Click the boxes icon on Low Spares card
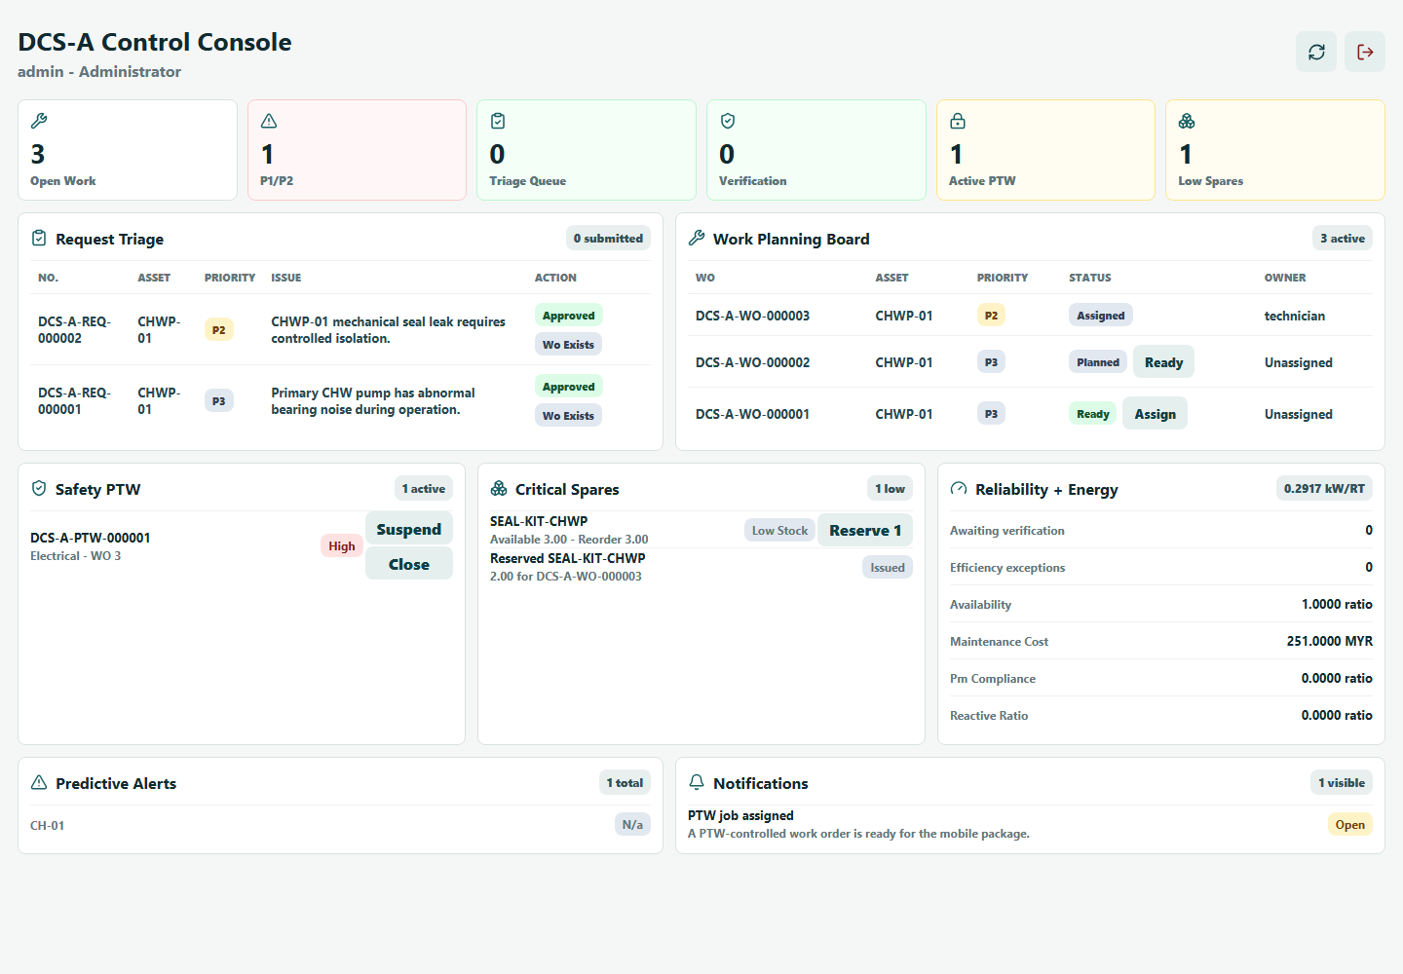This screenshot has height=974, width=1403. (1187, 121)
